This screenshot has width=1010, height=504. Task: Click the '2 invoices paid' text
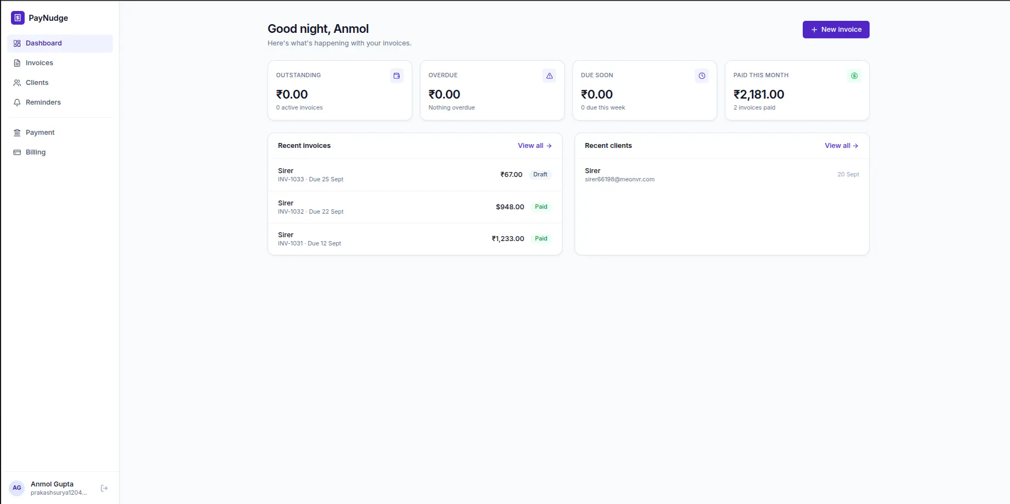(x=754, y=108)
